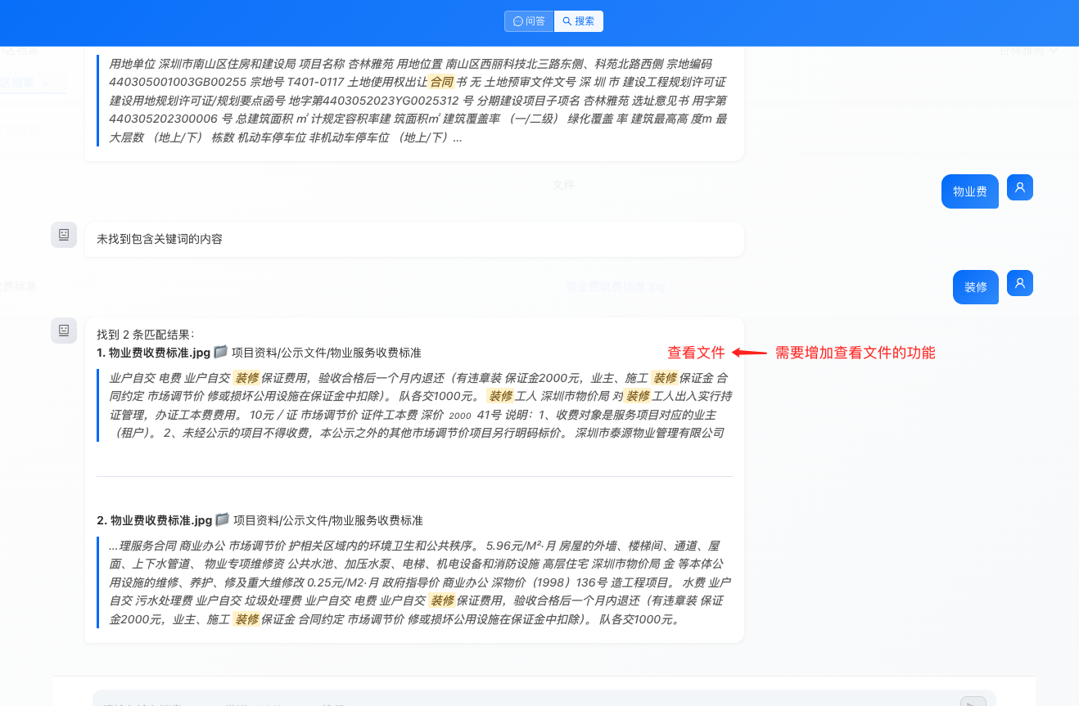Switch to the 问答 tab
This screenshot has height=706, width=1079.
coord(529,20)
